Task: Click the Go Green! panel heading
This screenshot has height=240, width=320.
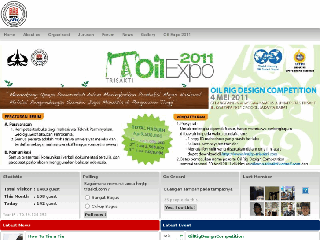Action: pyautogui.click(x=174, y=177)
